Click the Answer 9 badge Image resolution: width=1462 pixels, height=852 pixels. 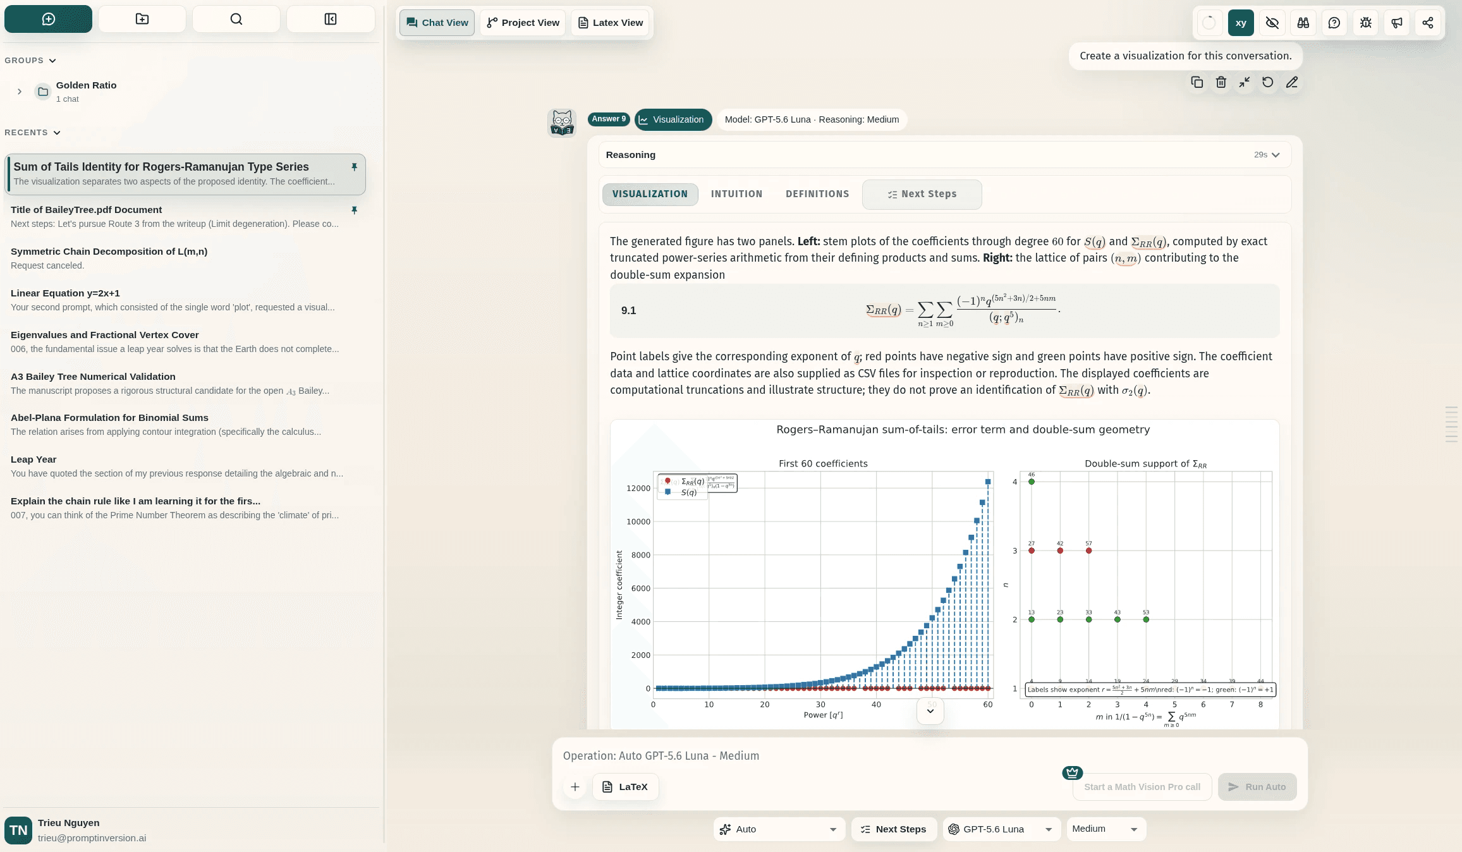point(609,119)
